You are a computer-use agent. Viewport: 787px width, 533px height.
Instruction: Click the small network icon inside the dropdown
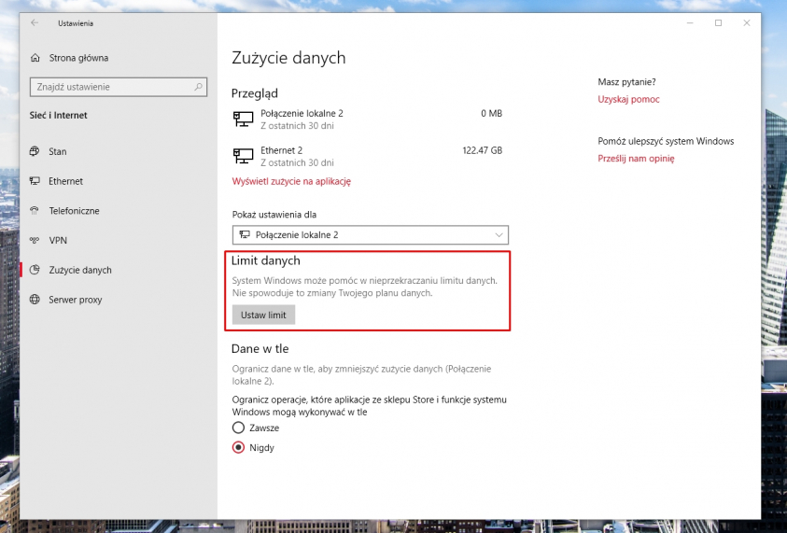(x=245, y=234)
